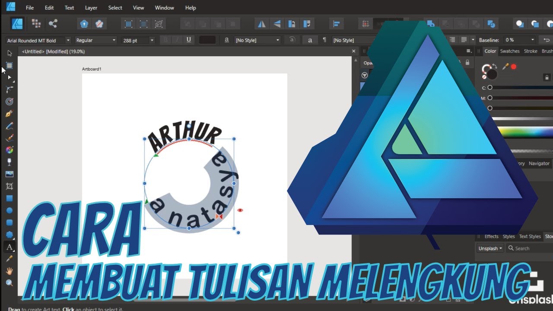Select the Corner tool
The image size is (553, 311).
click(10, 89)
